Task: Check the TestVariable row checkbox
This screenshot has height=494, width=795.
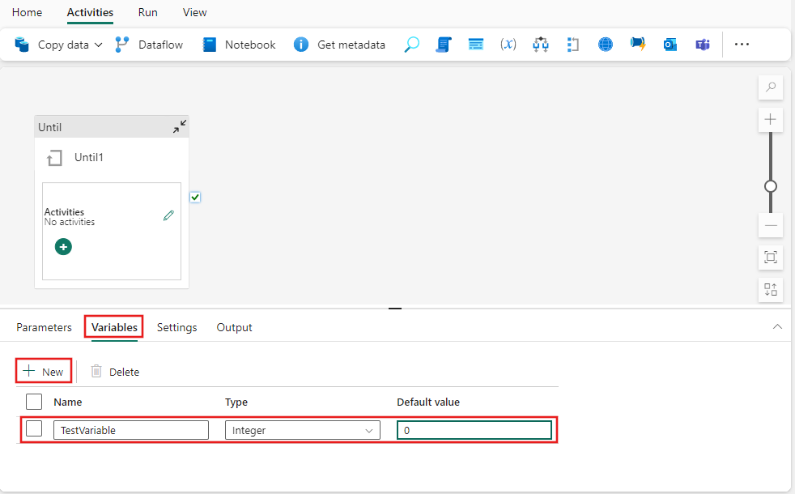Action: pos(34,428)
